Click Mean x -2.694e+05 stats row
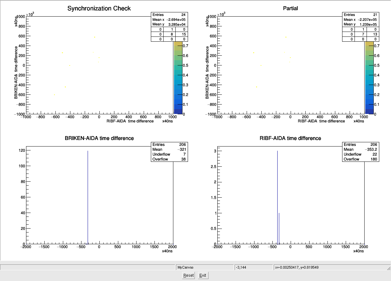 point(169,20)
